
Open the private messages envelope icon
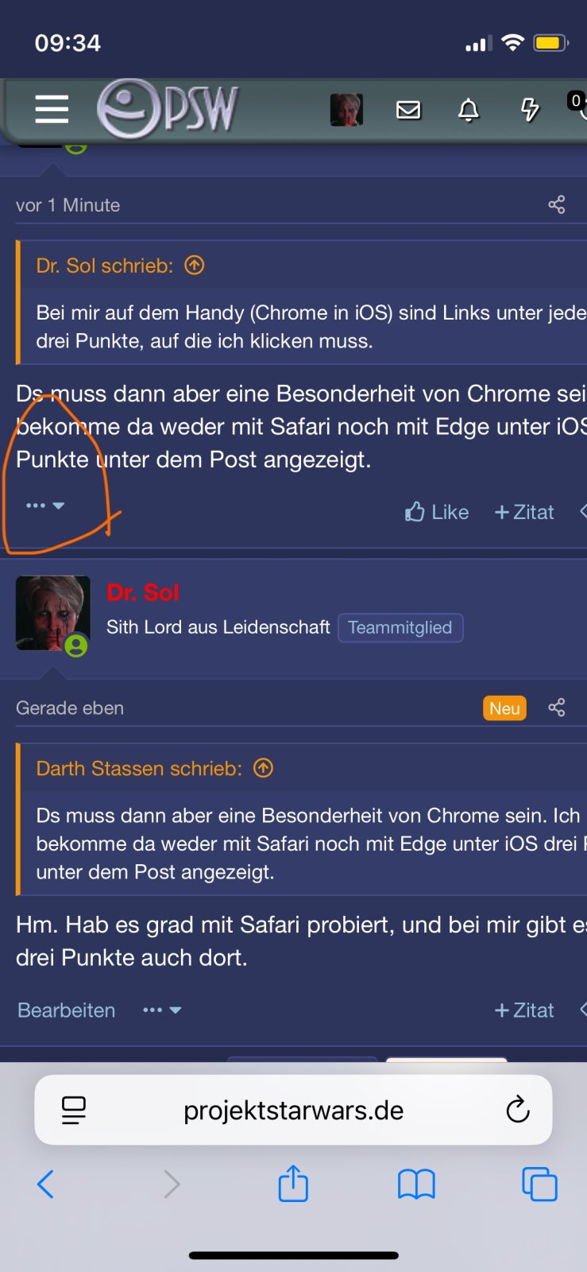click(408, 110)
